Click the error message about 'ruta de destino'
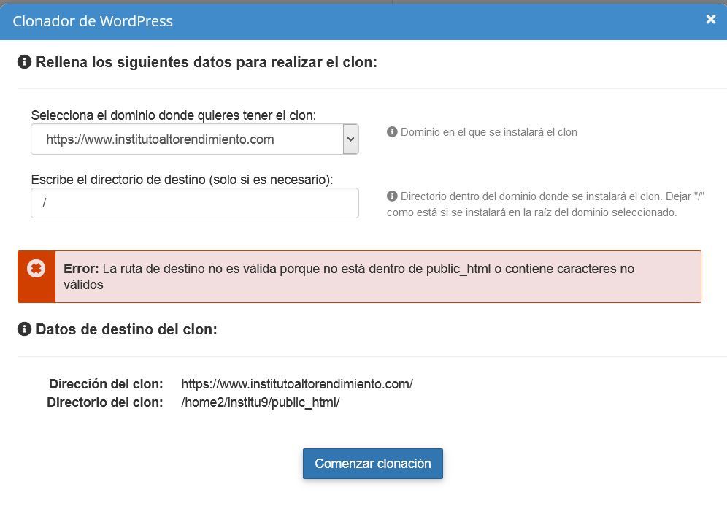 pos(349,277)
